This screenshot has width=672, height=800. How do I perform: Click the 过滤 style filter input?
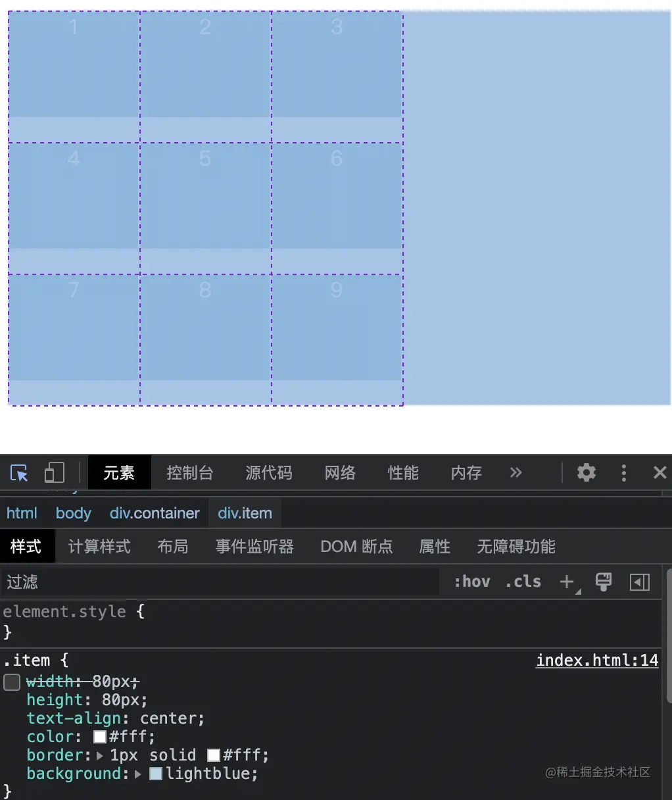coord(132,582)
